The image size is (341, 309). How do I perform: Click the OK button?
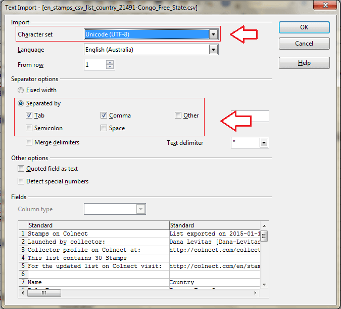tap(304, 27)
